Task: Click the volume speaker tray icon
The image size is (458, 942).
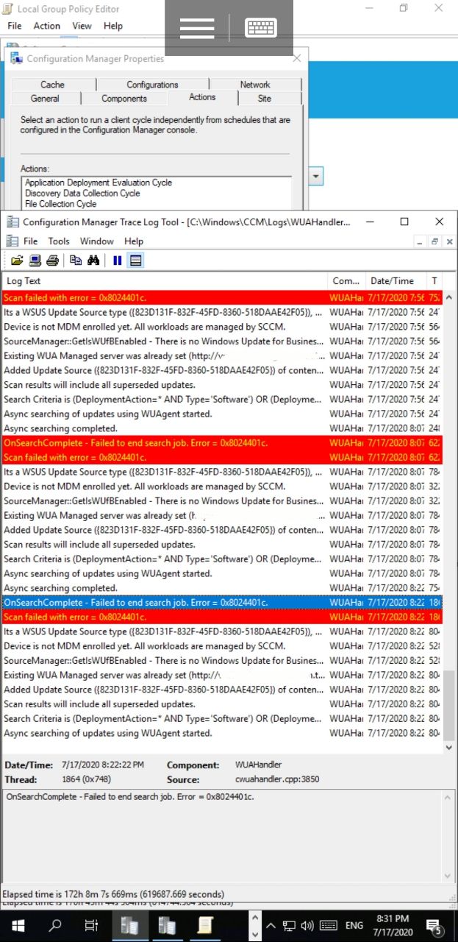Action: coord(307,926)
